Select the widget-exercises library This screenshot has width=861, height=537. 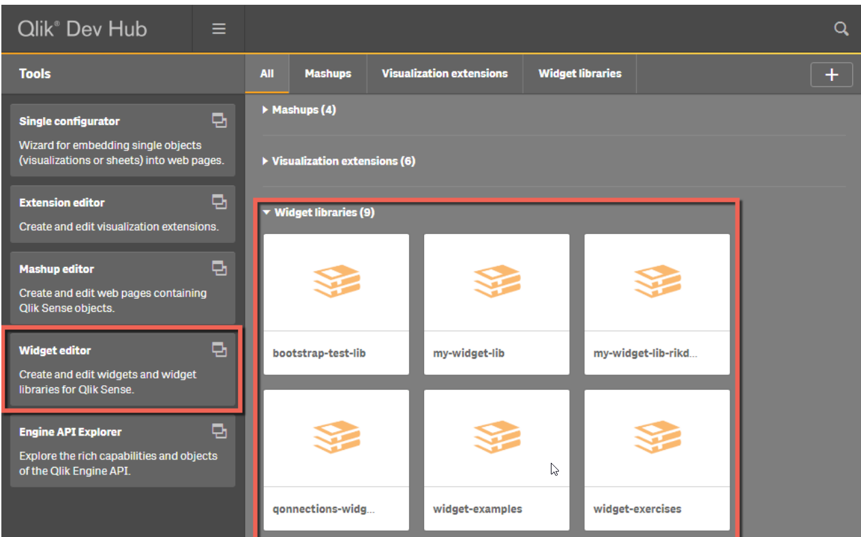(x=656, y=459)
